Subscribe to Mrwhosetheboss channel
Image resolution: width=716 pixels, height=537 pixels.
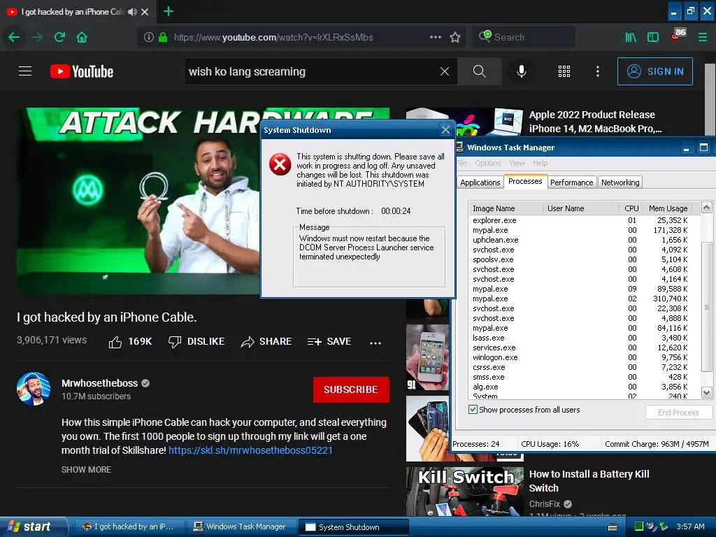351,389
